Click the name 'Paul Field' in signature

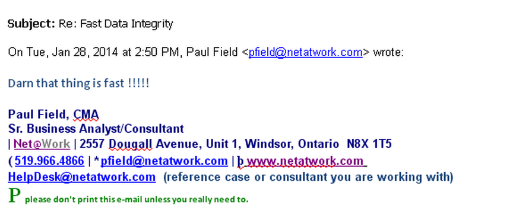(39, 114)
